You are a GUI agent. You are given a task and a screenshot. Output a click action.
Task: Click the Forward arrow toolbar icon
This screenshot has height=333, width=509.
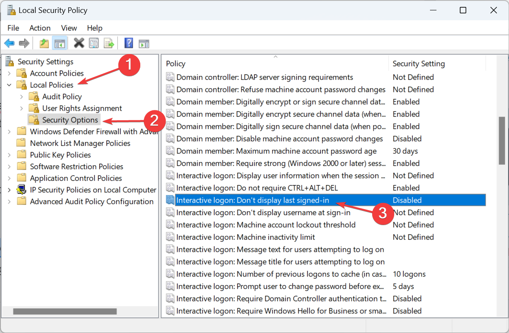tap(24, 43)
